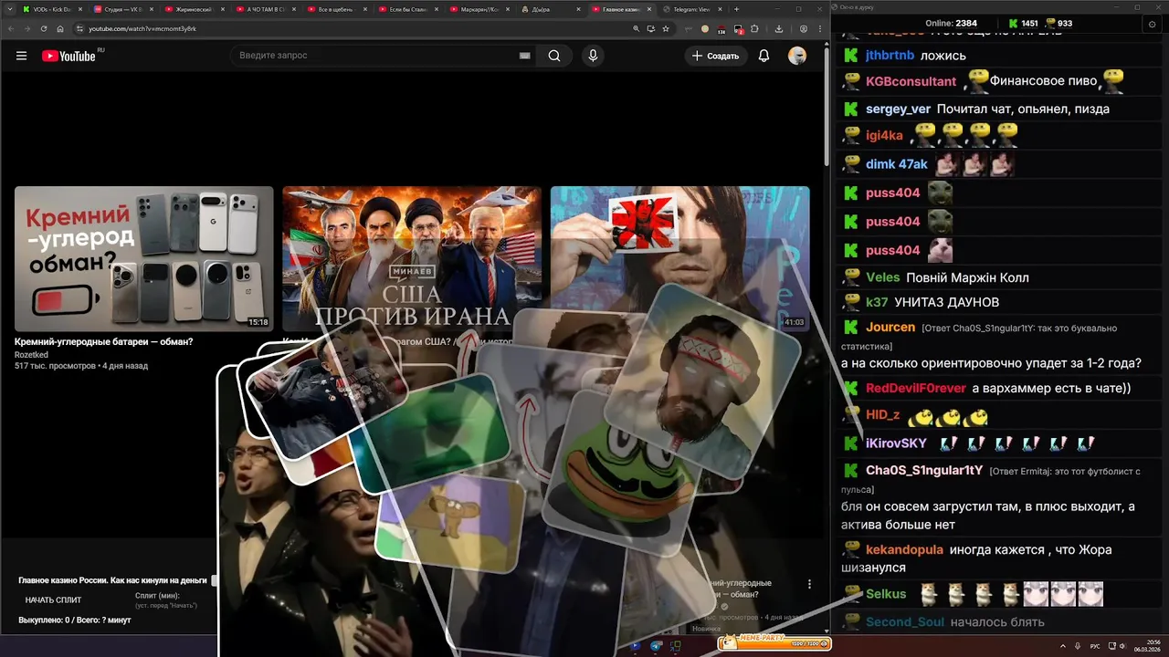Open the three-dot menu on the suggested video
Viewport: 1169px width, 657px height.
coord(809,584)
